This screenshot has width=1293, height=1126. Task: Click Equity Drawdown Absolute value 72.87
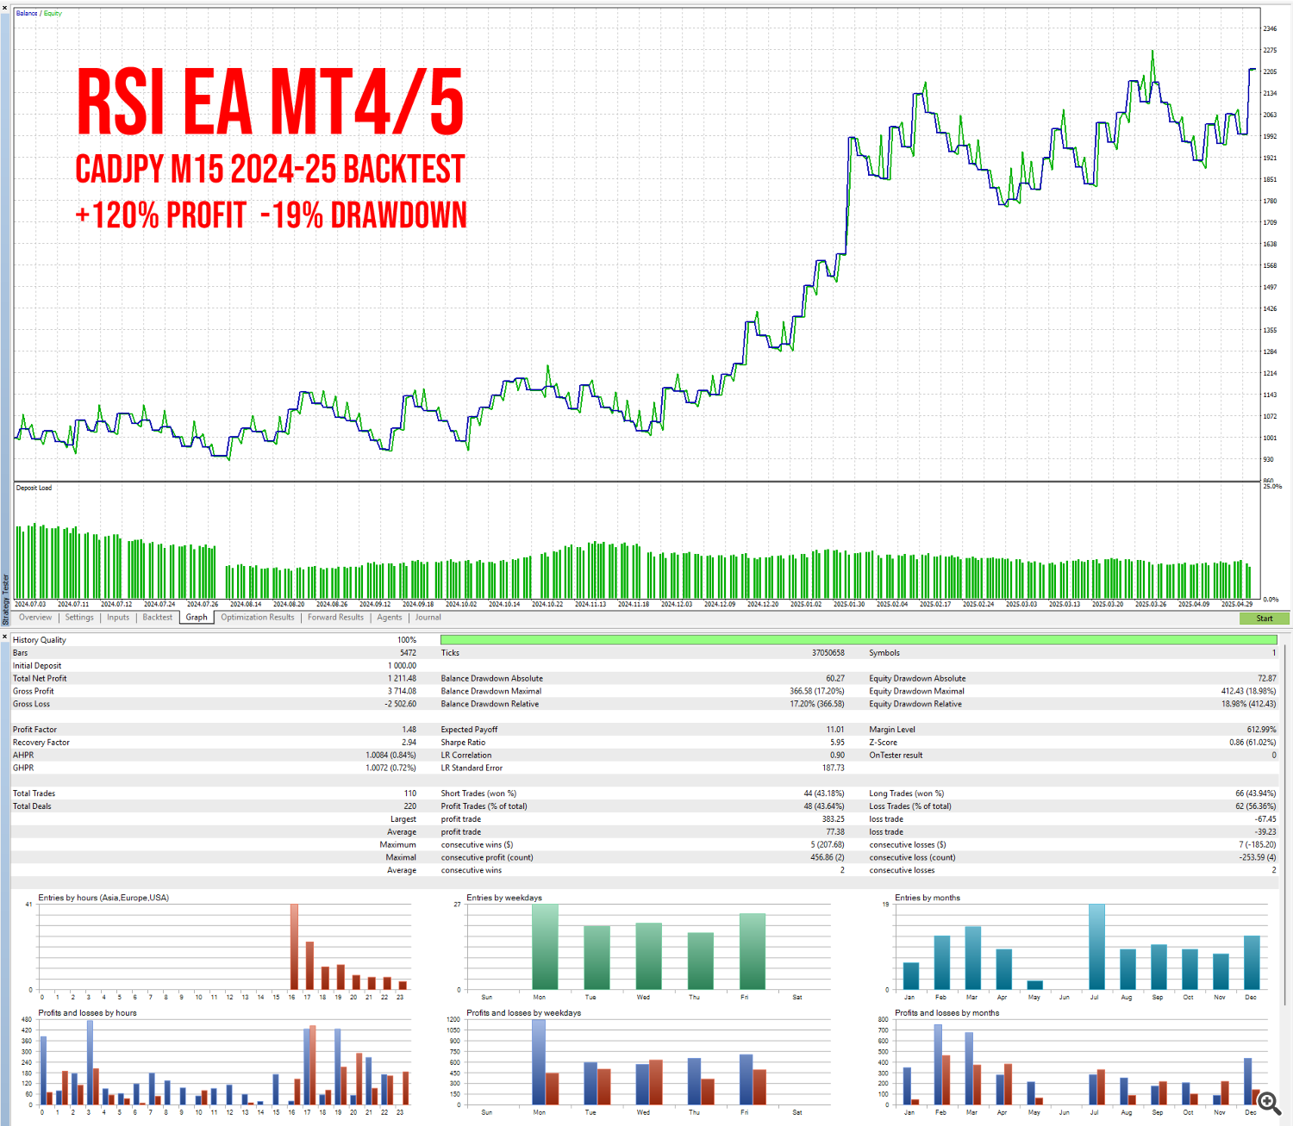[1266, 679]
